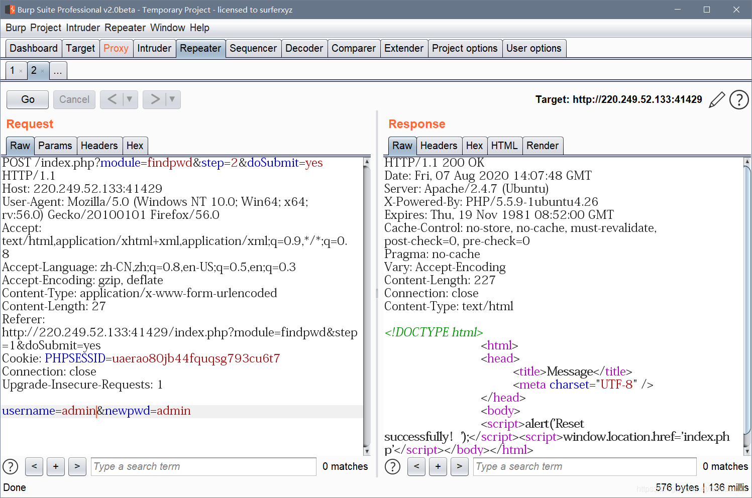Image resolution: width=752 pixels, height=498 pixels.
Task: Show the response Raw view
Action: pyautogui.click(x=402, y=146)
